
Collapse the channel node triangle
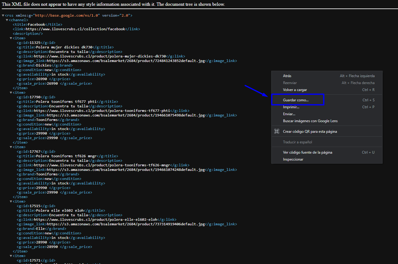point(7,20)
